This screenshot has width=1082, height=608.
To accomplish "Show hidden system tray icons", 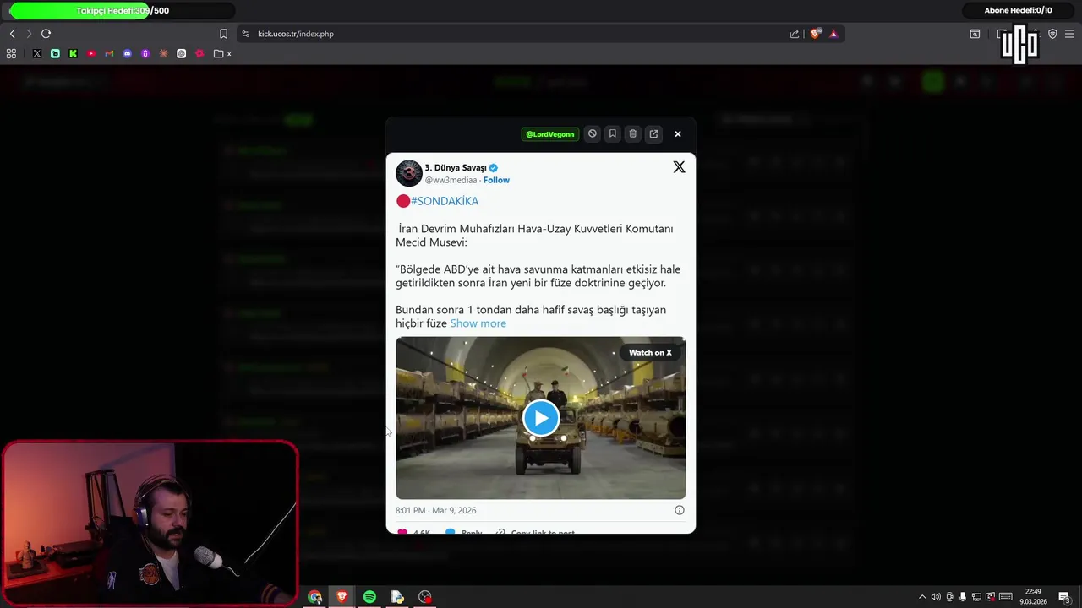I will click(922, 597).
